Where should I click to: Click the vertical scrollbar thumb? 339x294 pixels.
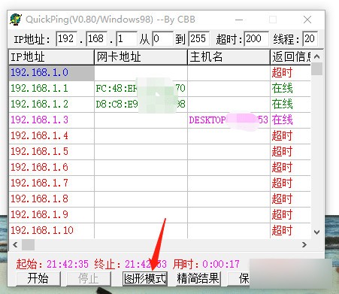(316, 69)
